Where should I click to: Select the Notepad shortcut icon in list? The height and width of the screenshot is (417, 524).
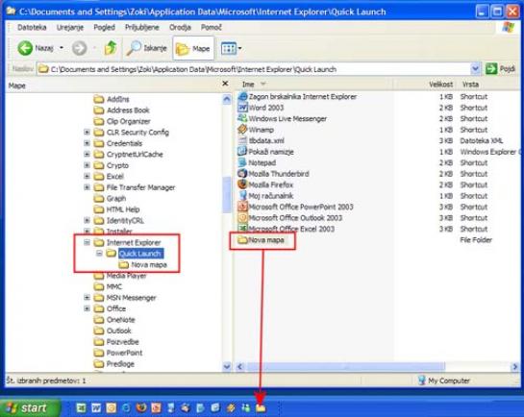coord(242,162)
